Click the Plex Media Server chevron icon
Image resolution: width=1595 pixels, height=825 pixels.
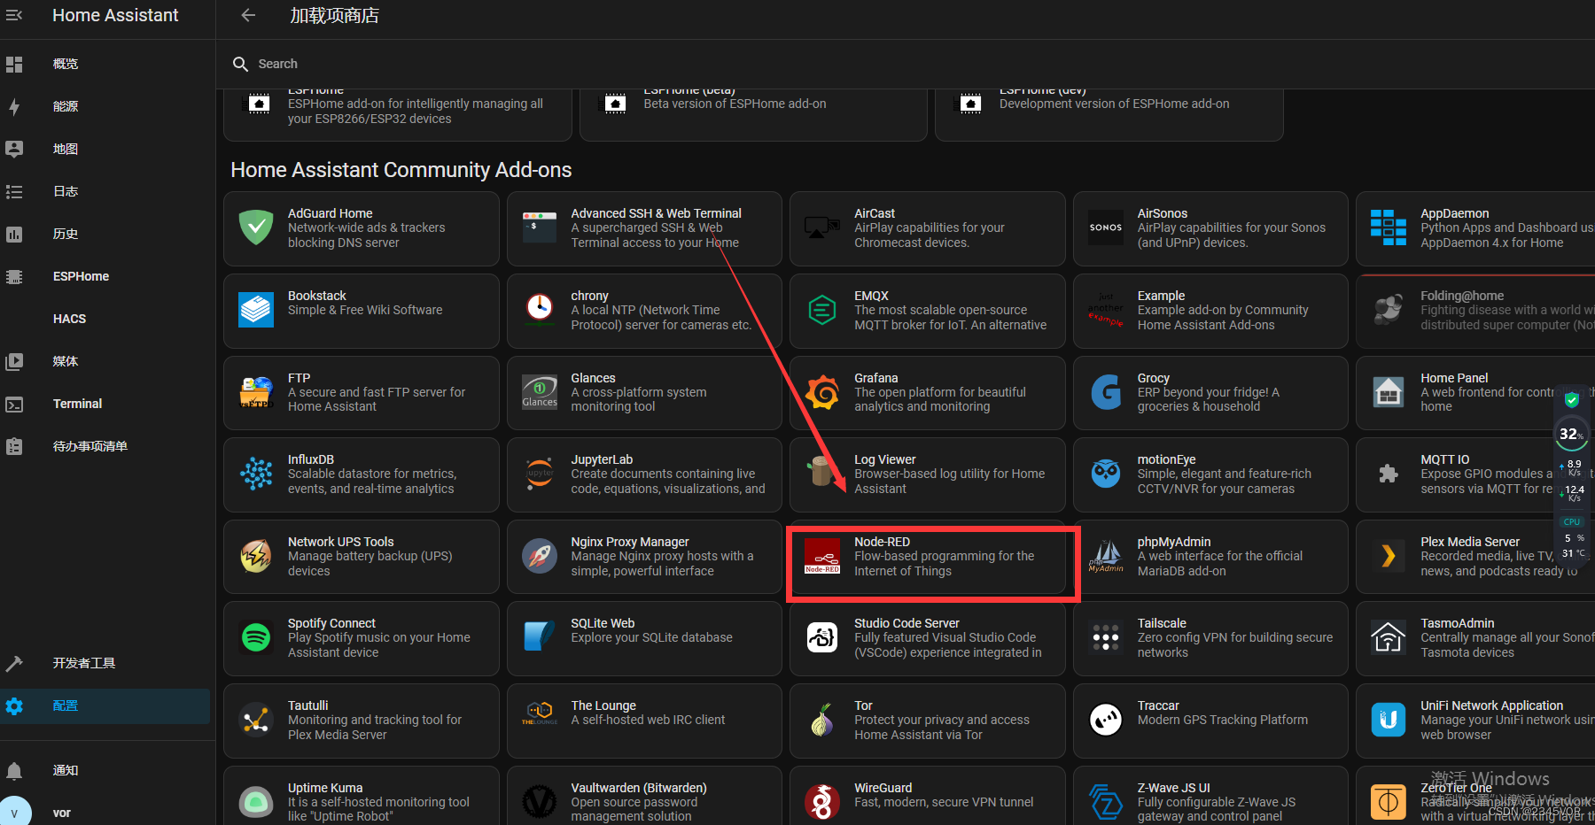[1389, 556]
